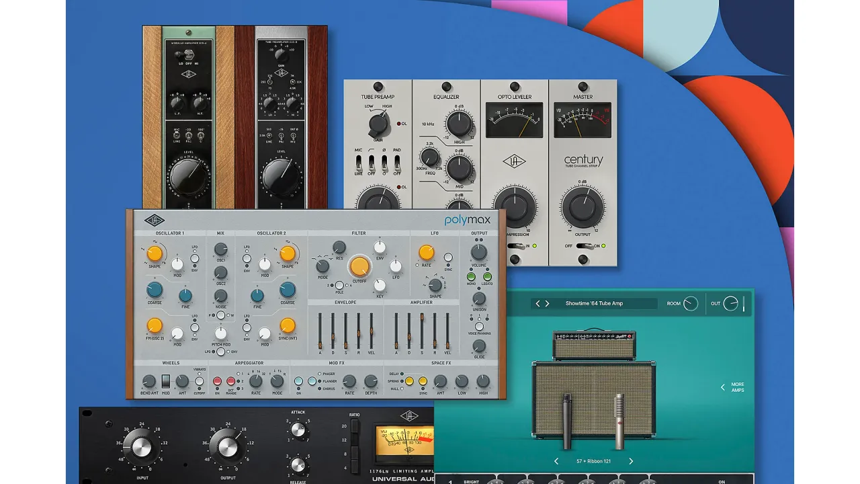Click the 1176 OUTPUT knob

[x=226, y=446]
